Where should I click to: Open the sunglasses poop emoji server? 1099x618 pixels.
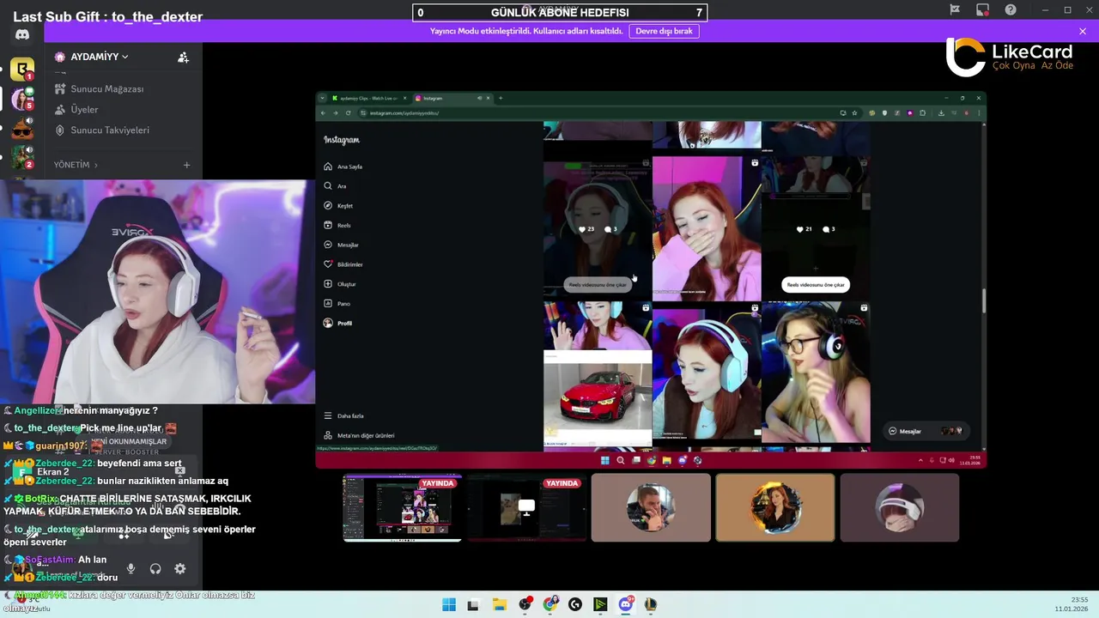[x=22, y=129]
